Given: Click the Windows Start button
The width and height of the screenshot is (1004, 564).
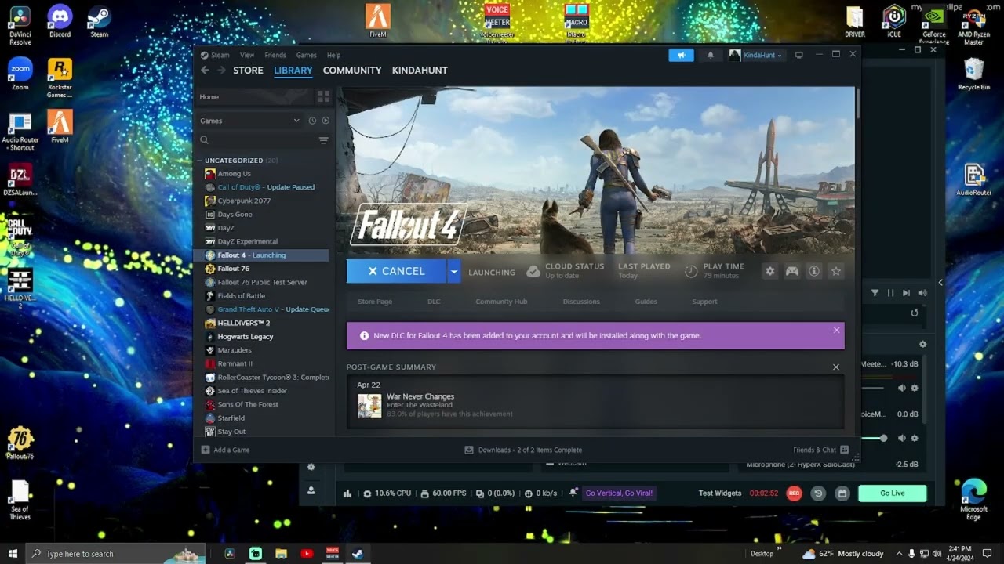Looking at the screenshot, I should [x=13, y=554].
